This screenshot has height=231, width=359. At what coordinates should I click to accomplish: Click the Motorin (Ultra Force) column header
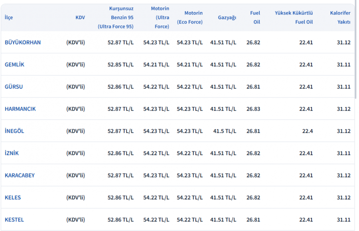tap(160, 18)
